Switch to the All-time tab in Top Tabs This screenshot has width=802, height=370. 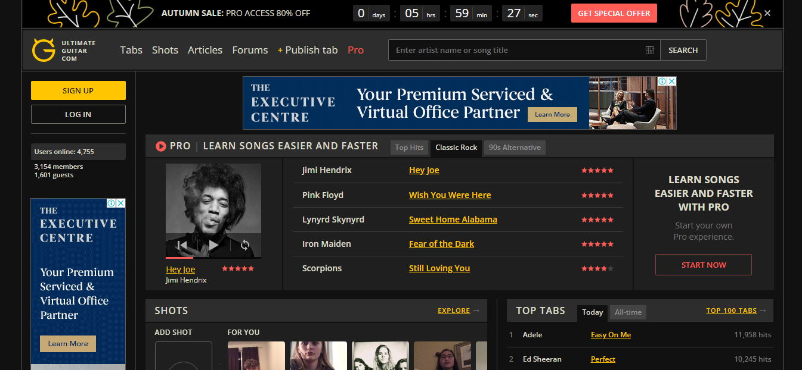tap(628, 312)
